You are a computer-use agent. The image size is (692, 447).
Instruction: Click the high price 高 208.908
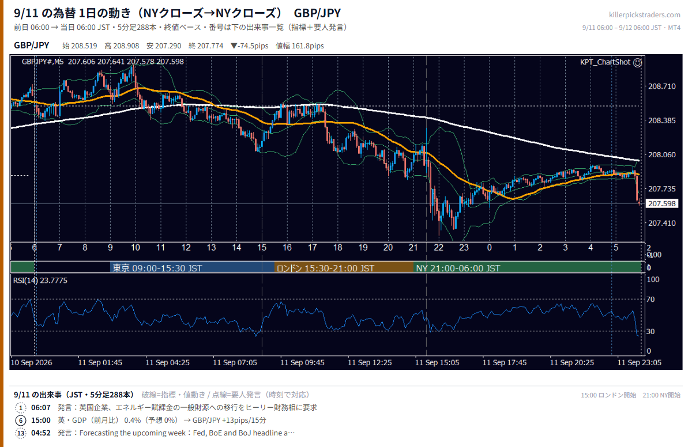point(122,46)
